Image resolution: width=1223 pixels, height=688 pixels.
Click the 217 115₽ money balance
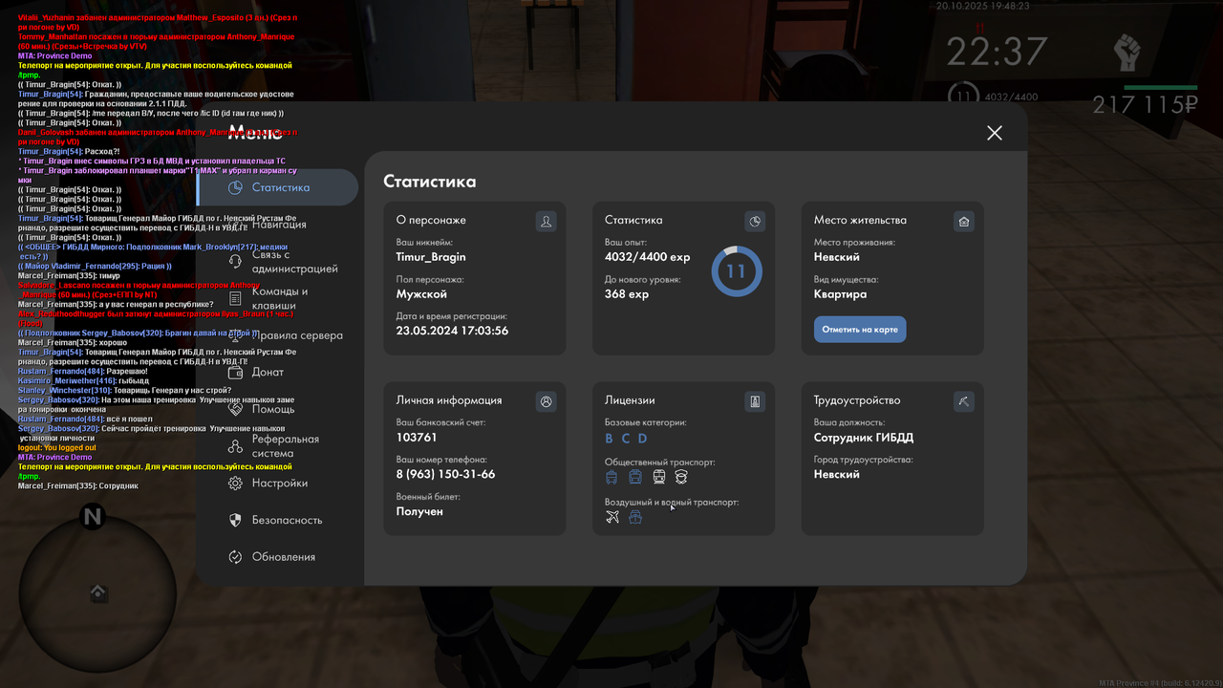[x=1146, y=105]
